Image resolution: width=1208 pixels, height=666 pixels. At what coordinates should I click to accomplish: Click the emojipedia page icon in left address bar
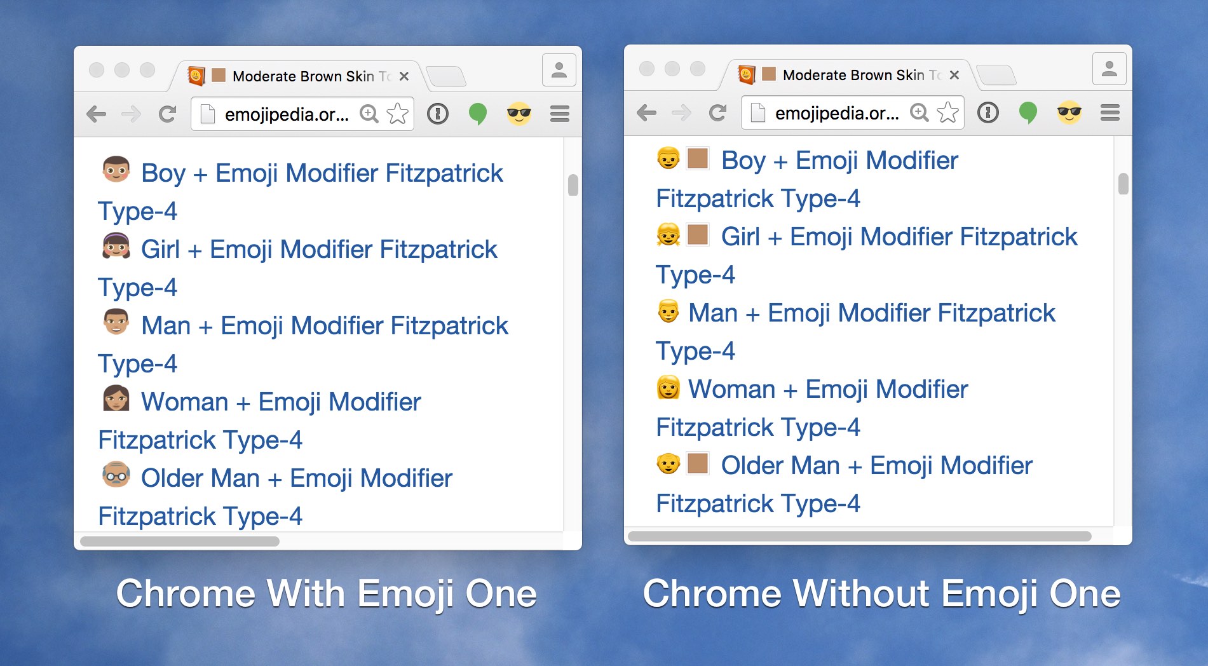click(x=208, y=114)
